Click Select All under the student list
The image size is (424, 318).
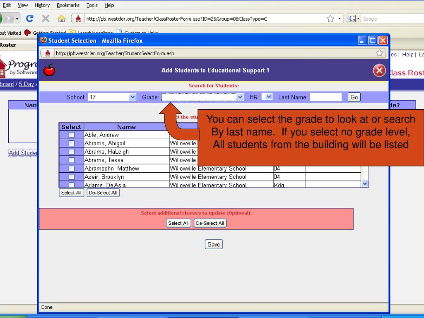click(x=71, y=193)
